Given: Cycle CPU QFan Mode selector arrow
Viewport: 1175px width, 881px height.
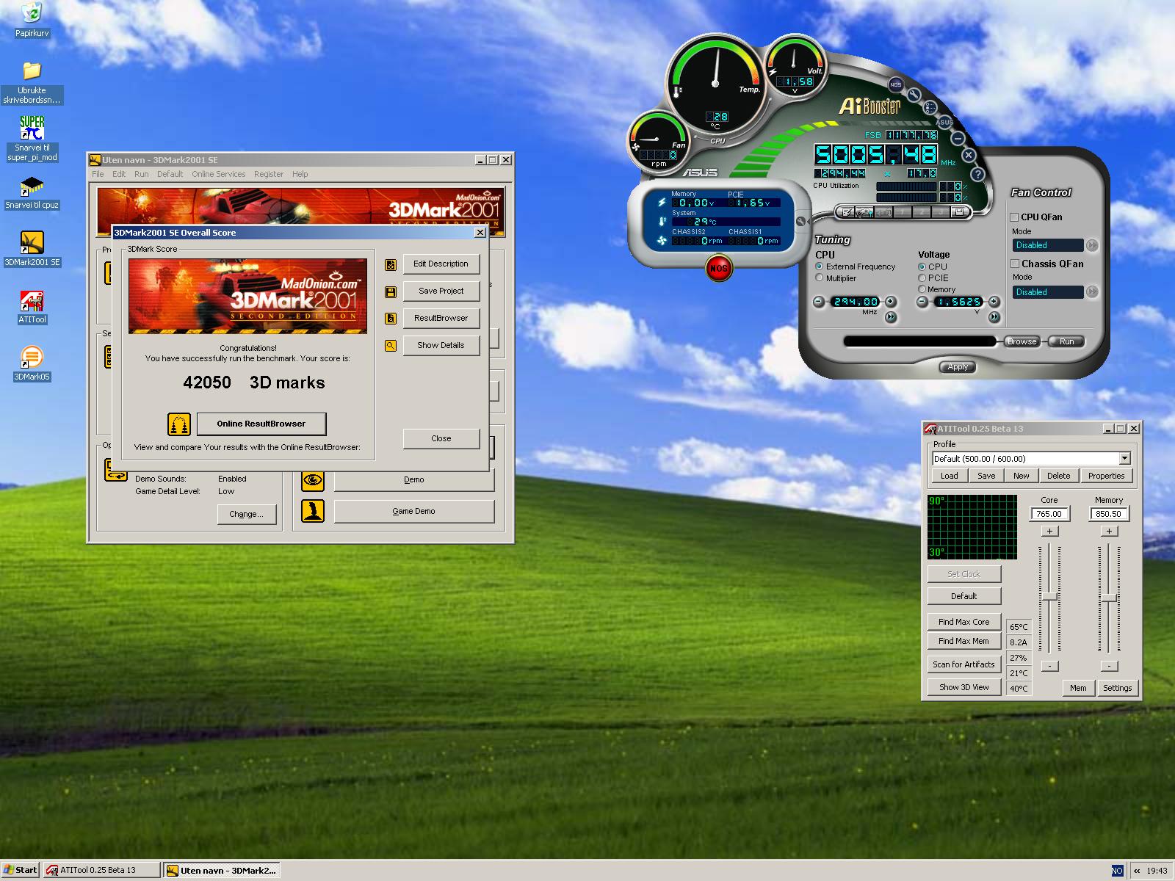Looking at the screenshot, I should (x=1092, y=245).
